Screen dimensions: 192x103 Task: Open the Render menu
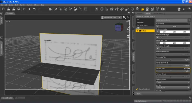click(x=22, y=5)
